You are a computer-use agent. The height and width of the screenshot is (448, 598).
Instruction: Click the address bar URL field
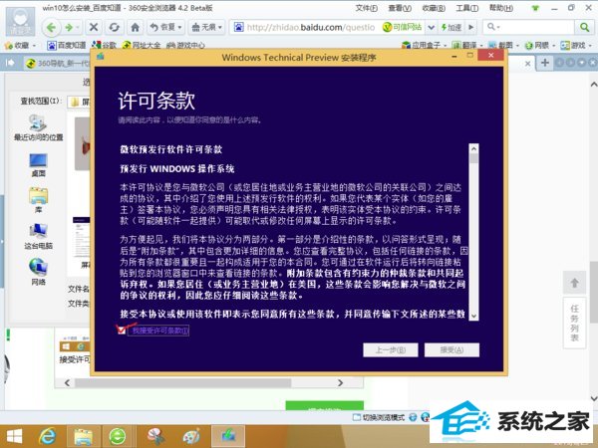(311, 27)
